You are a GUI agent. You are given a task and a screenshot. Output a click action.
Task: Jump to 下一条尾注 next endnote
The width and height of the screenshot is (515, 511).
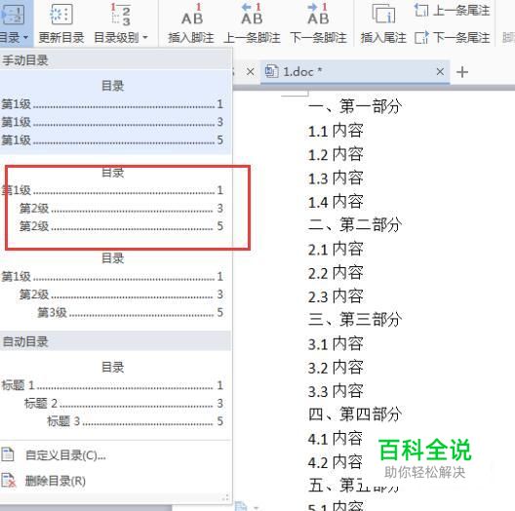point(452,38)
